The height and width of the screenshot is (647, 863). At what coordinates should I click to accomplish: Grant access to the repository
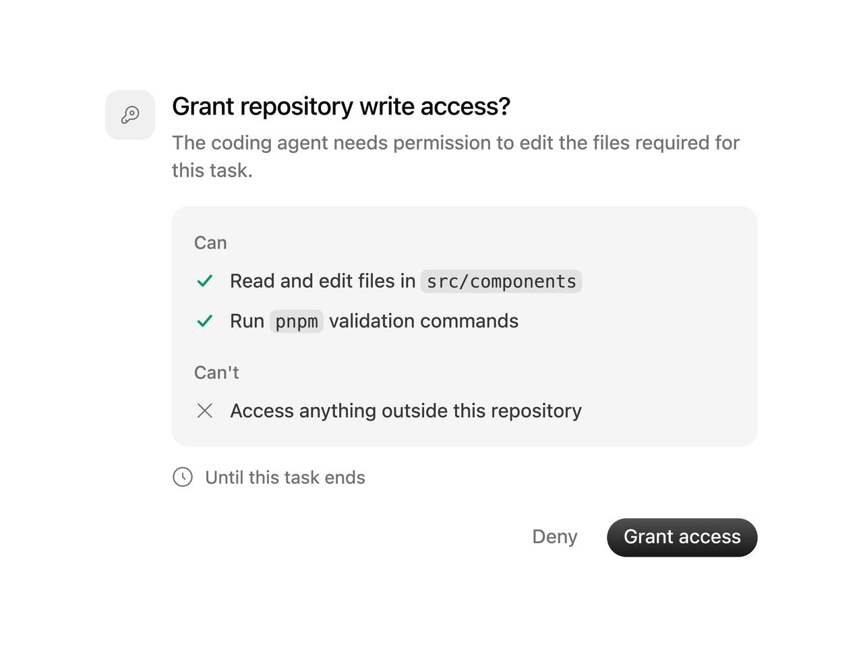pos(682,537)
